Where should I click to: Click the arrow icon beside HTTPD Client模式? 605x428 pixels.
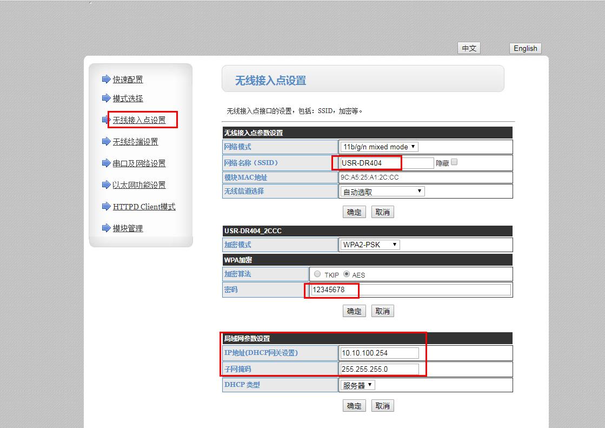click(x=106, y=207)
